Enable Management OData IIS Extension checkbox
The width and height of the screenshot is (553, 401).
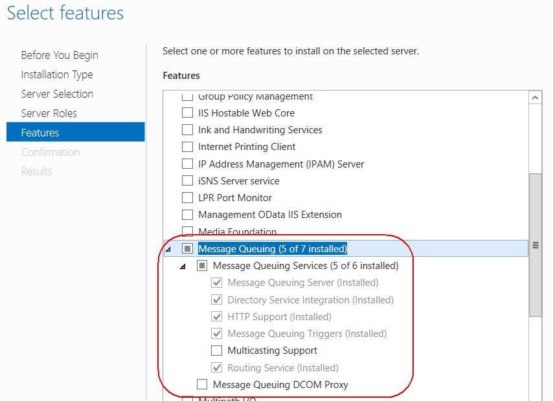(x=187, y=215)
